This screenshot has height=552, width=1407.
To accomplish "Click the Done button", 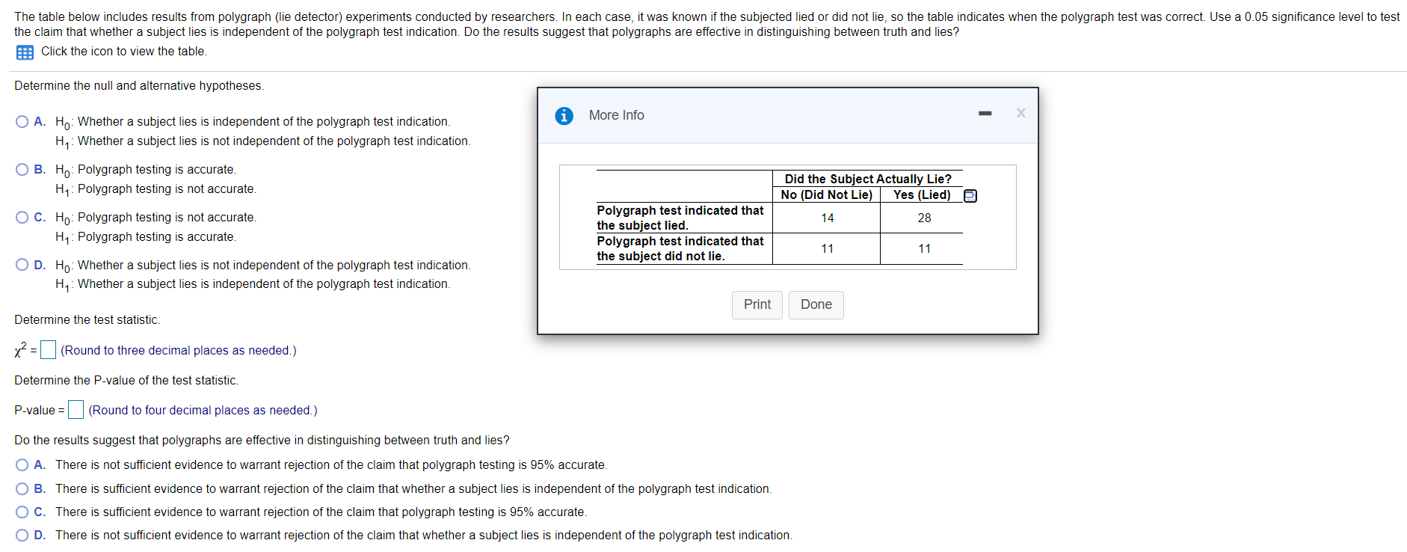I will point(816,304).
